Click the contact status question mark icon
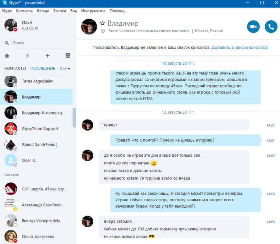280x244 pixels. pos(103,31)
